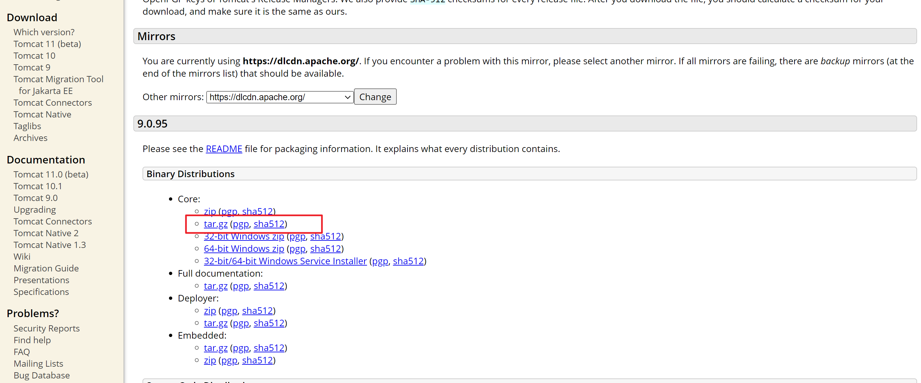921x383 pixels.
Task: Open sha512 checksum for Core tar.gz
Action: click(269, 224)
